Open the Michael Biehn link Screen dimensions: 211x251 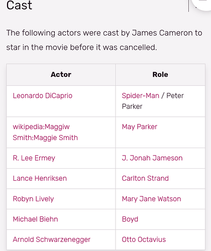(x=35, y=219)
